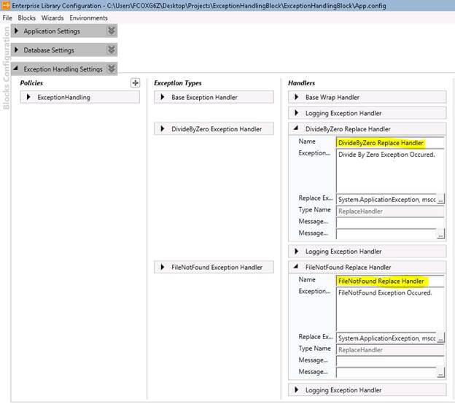The width and height of the screenshot is (455, 404).
Task: Expand Logging Exception Handler above FileNotFound Replace Handler
Action: coord(296,252)
